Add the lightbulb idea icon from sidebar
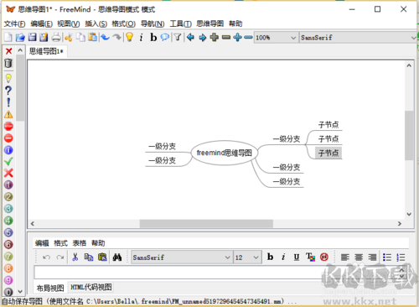 (8, 78)
